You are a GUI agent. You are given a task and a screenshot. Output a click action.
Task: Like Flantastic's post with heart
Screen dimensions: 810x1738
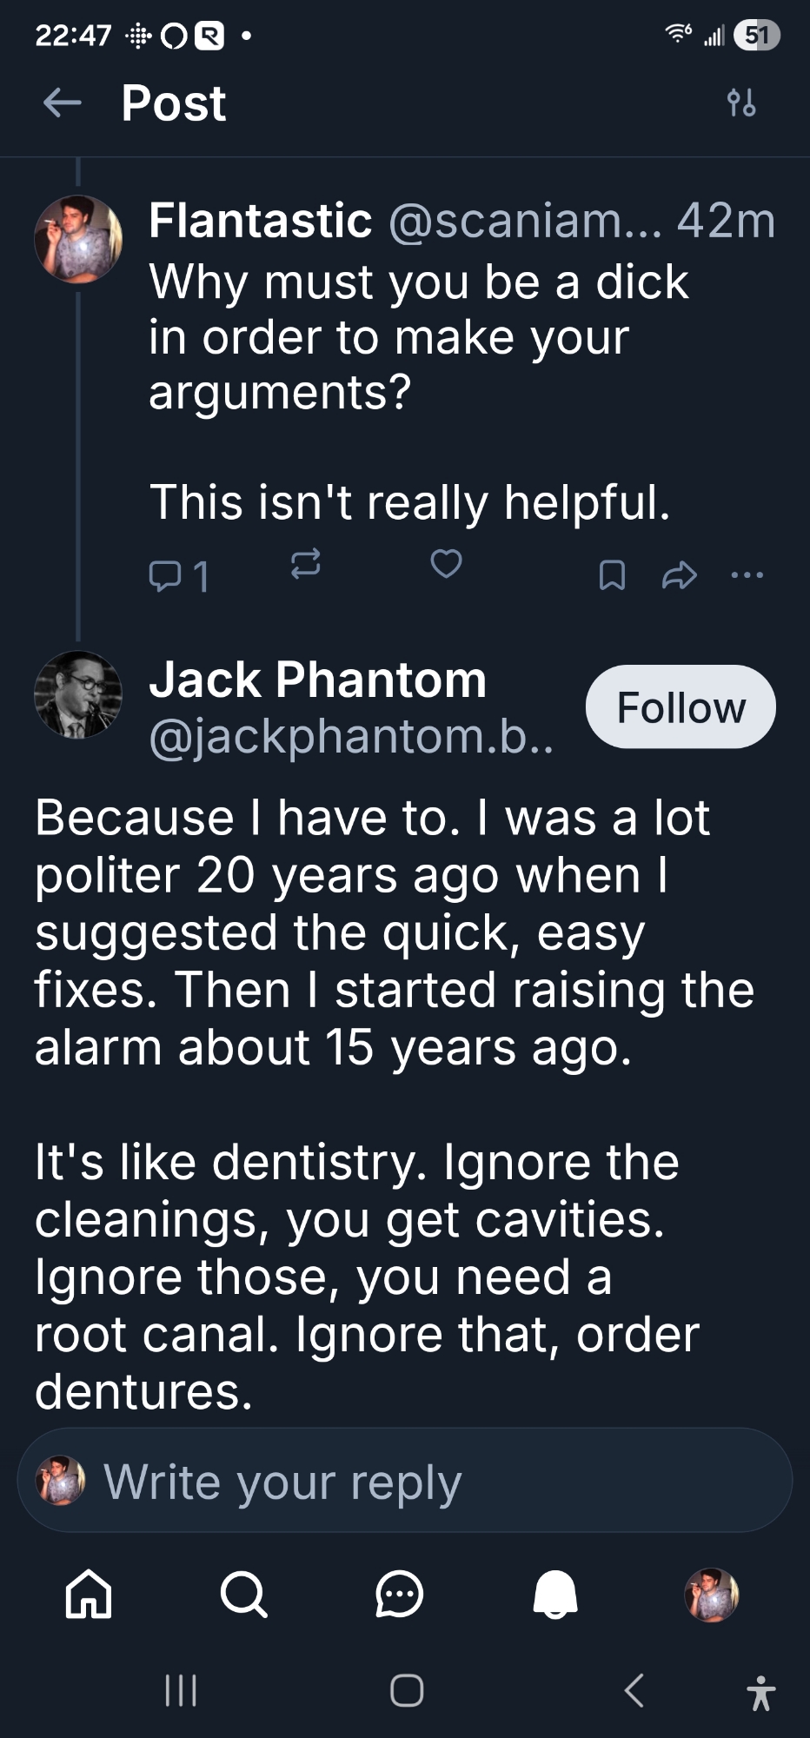(447, 564)
